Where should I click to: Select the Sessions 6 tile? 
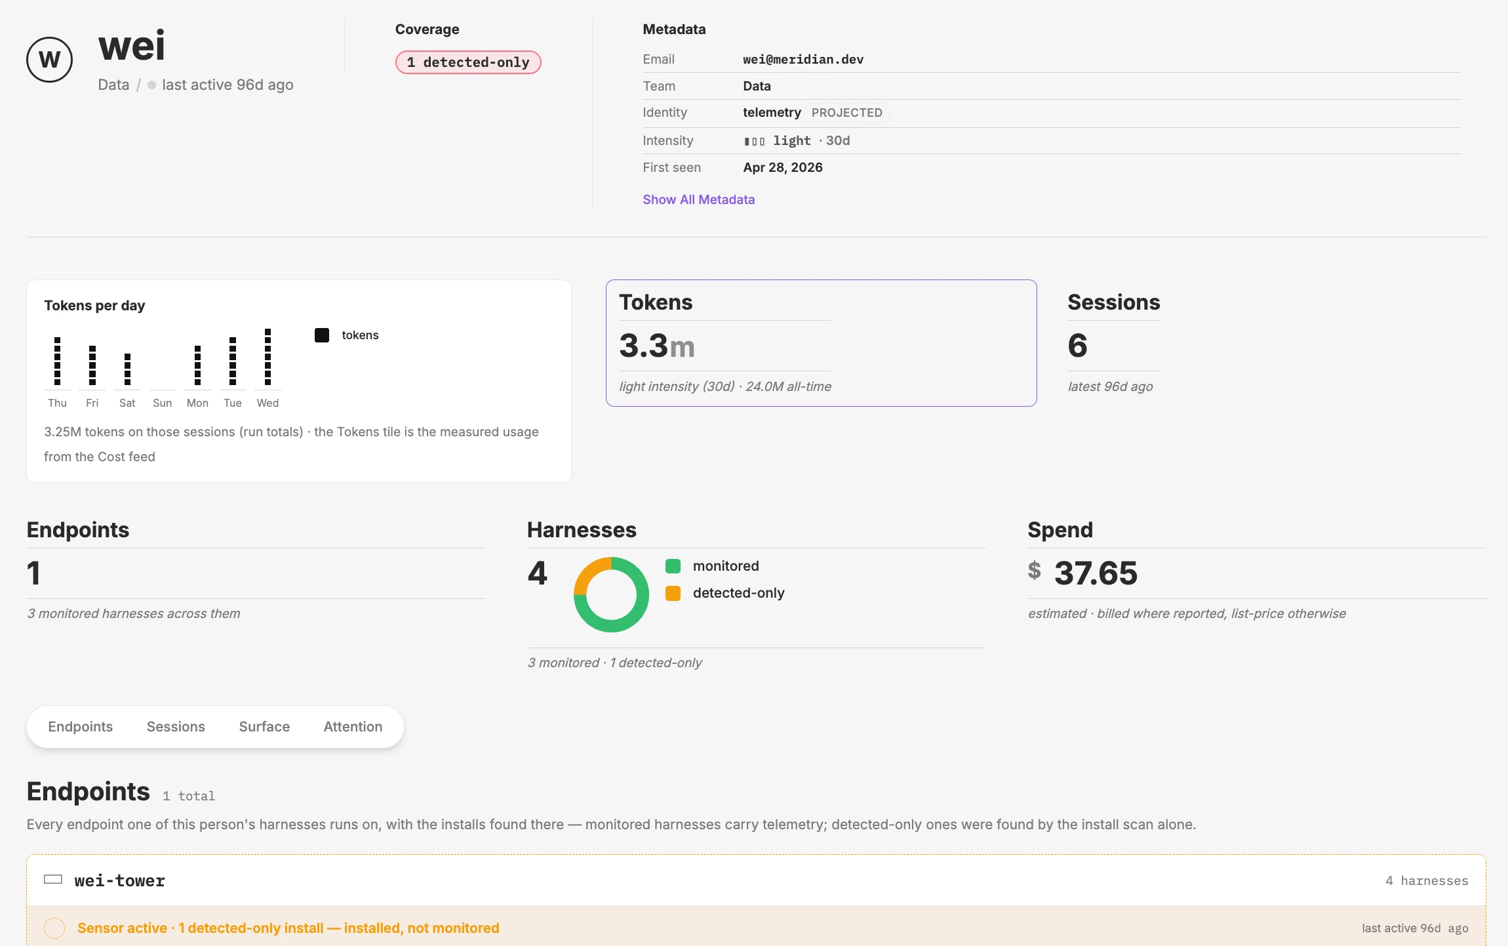[x=1113, y=343]
